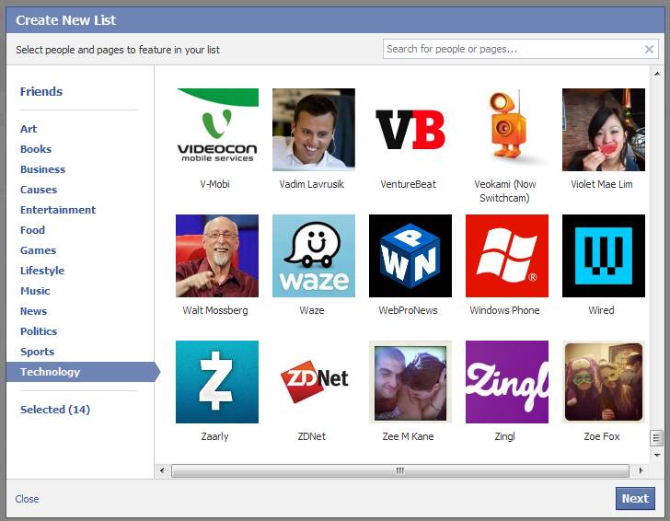Viewport: 670px width, 521px height.
Task: Click the ZDNet name label
Action: coord(311,436)
